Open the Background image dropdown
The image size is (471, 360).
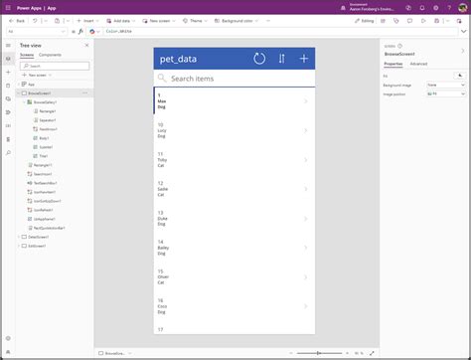pos(446,86)
